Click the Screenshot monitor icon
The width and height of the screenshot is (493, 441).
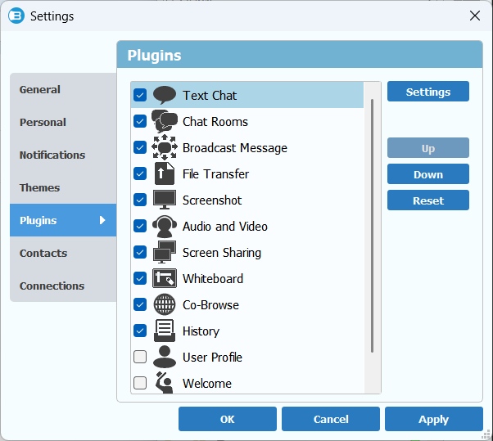pyautogui.click(x=164, y=200)
